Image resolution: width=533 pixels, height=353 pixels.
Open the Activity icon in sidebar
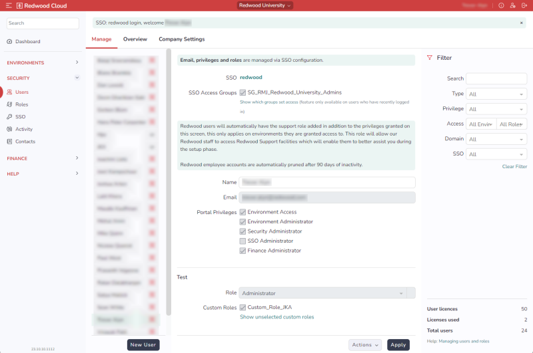click(9, 129)
